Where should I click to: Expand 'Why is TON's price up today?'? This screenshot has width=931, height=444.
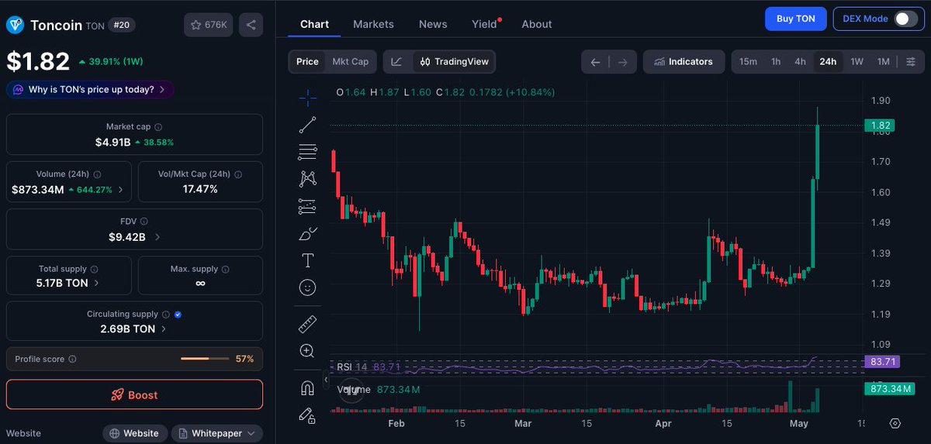coord(90,89)
